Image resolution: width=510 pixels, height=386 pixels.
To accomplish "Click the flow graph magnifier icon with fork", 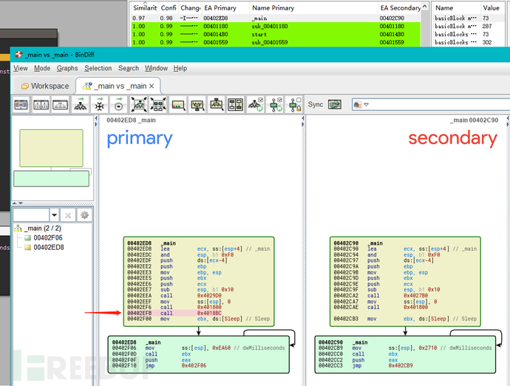I will [x=197, y=105].
